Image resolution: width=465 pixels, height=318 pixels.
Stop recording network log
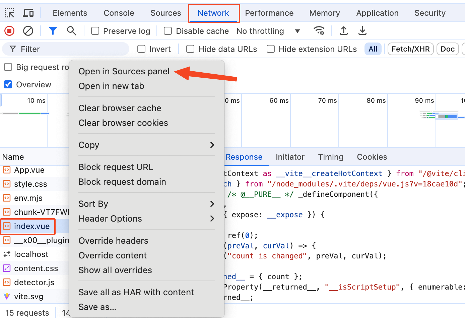(x=9, y=31)
